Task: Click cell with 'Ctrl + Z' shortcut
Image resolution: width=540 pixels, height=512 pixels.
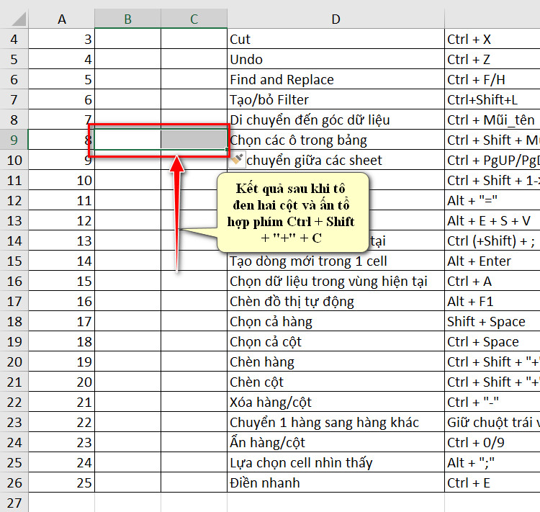Action: [492, 59]
